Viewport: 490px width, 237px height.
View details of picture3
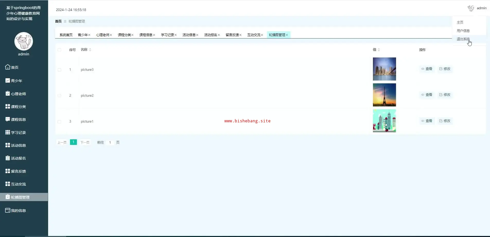point(427,69)
